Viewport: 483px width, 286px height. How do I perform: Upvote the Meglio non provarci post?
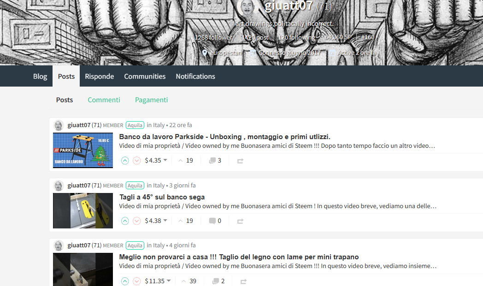125,281
